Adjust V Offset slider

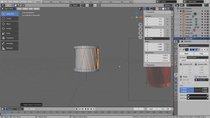click(x=194, y=91)
